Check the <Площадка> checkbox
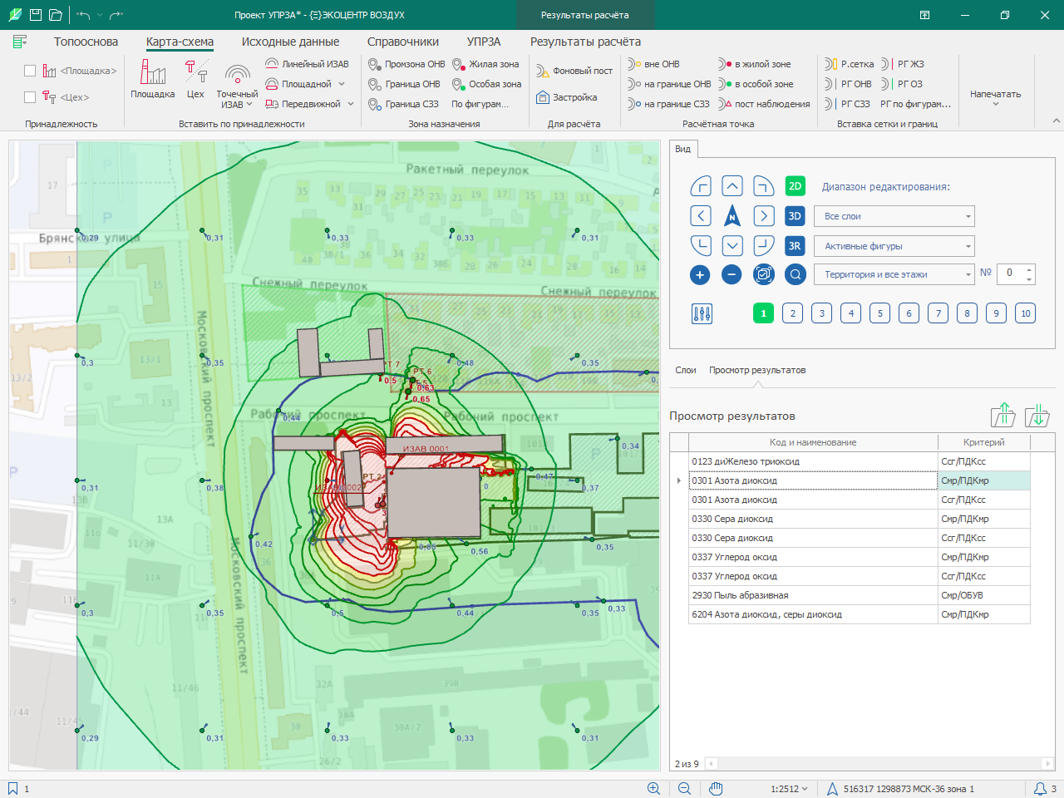Viewport: 1064px width, 798px height. 30,71
